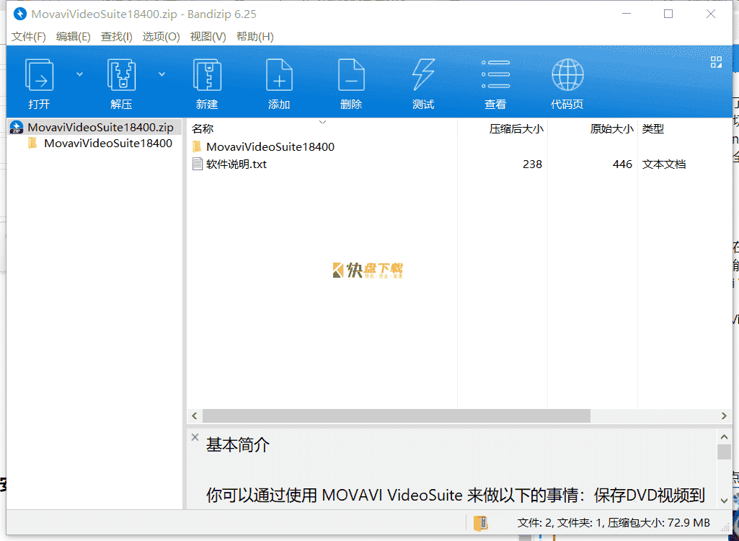Screen dimensions: 739x541
Task: Open the 帮助(H) menu
Action: (x=255, y=36)
